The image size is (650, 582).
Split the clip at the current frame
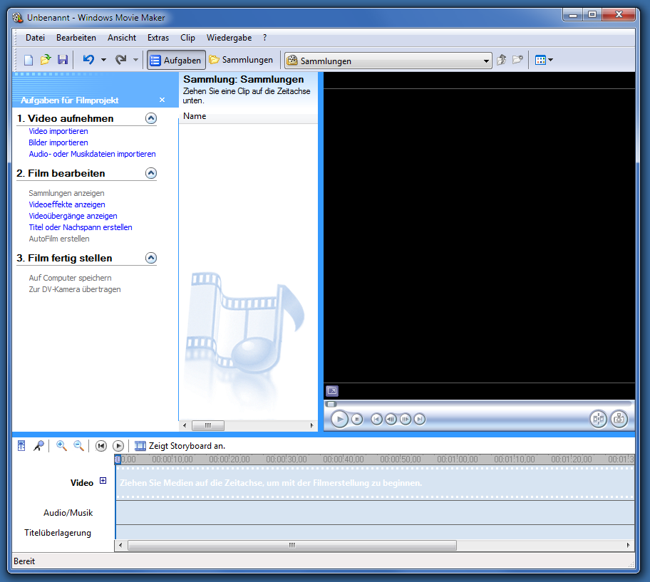click(598, 419)
